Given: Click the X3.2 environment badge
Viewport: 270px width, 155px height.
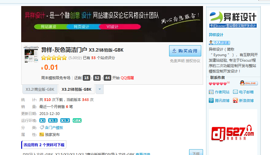Looking at the screenshot, I should pos(65,120).
